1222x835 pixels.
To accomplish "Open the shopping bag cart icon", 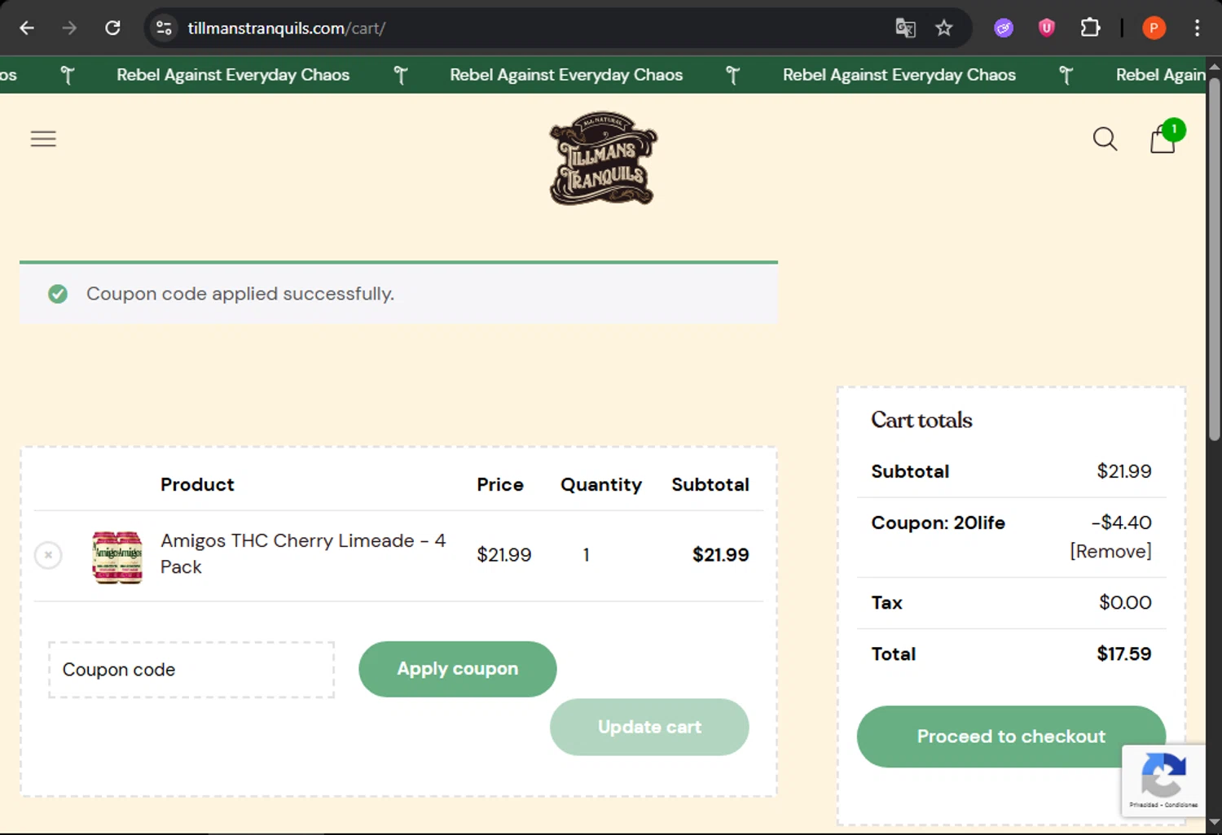I will coord(1163,138).
